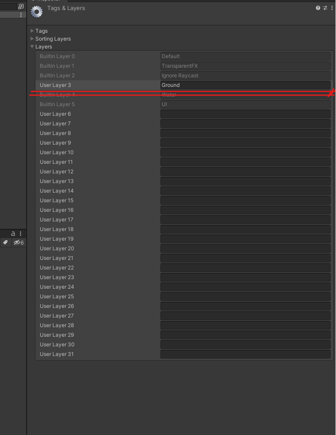Click the User Layer 6 name field

point(245,114)
